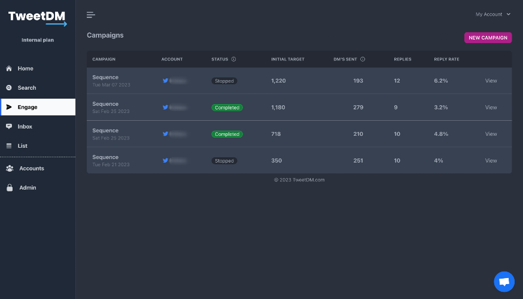Screen dimensions: 523x299
Task: Click the My Account chevron arrow
Action: 508,14
